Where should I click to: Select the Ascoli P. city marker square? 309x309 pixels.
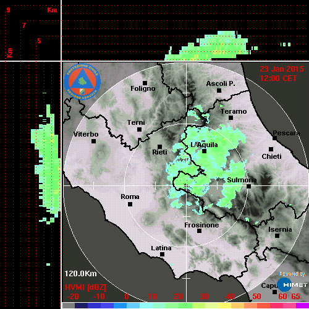(x=219, y=90)
